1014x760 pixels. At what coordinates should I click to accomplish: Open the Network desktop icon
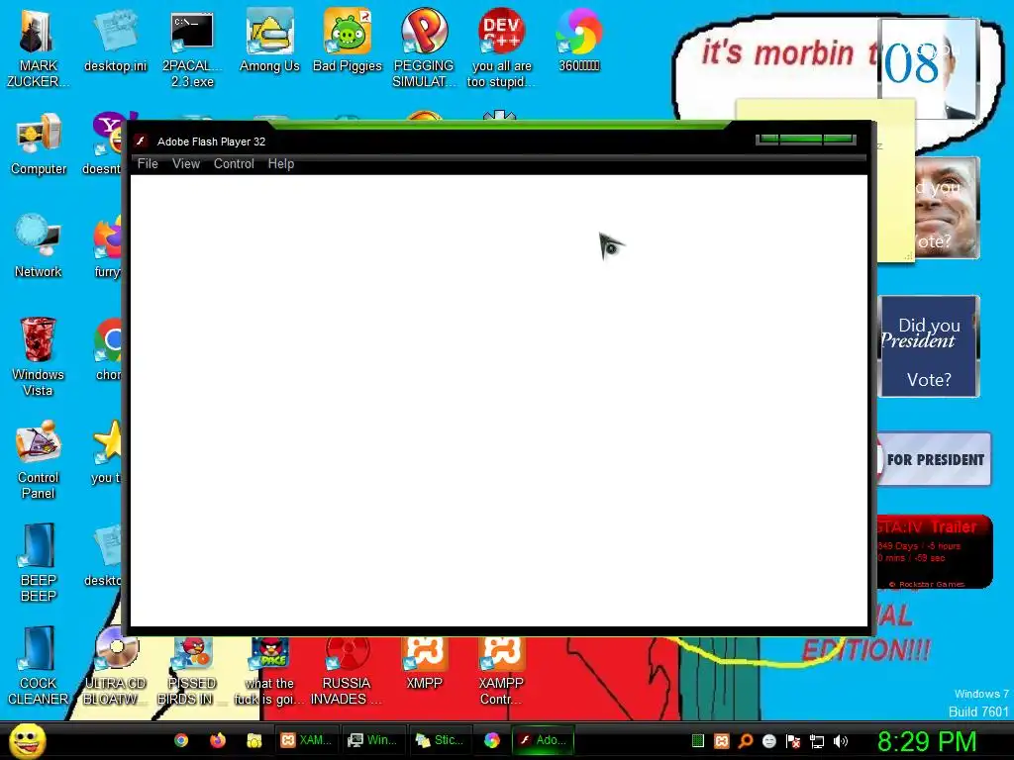[39, 246]
